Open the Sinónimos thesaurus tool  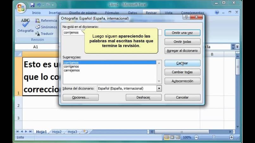coord(46,27)
